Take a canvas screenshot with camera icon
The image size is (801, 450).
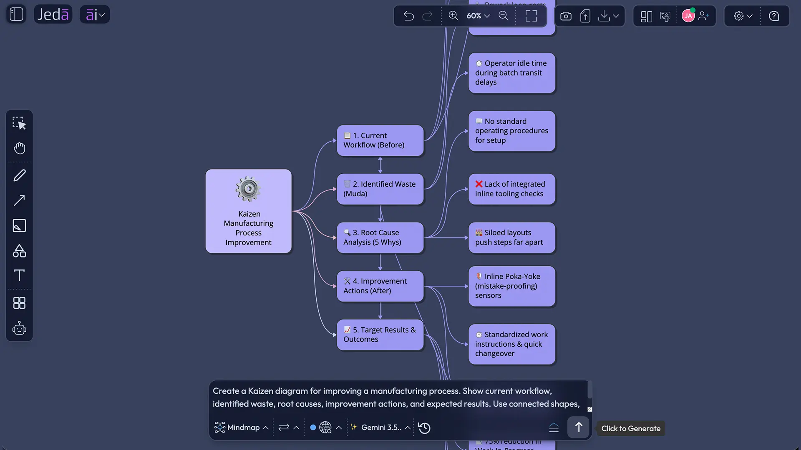click(566, 16)
